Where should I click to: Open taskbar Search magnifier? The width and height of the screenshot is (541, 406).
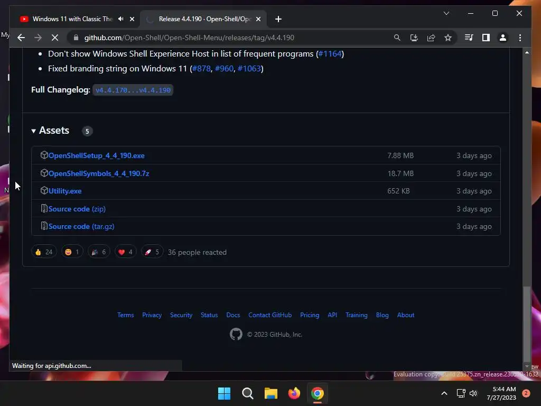(247, 393)
